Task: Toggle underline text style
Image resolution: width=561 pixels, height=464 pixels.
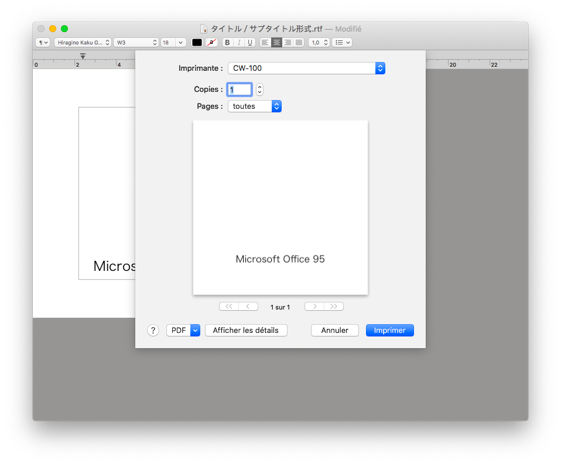Action: [x=250, y=43]
